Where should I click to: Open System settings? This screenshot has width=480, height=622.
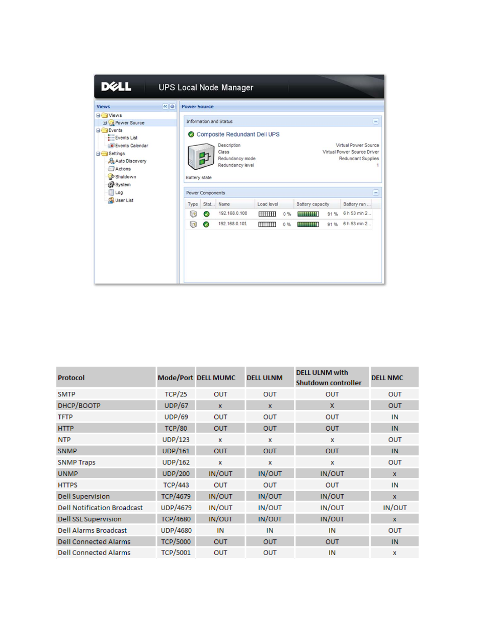123,185
